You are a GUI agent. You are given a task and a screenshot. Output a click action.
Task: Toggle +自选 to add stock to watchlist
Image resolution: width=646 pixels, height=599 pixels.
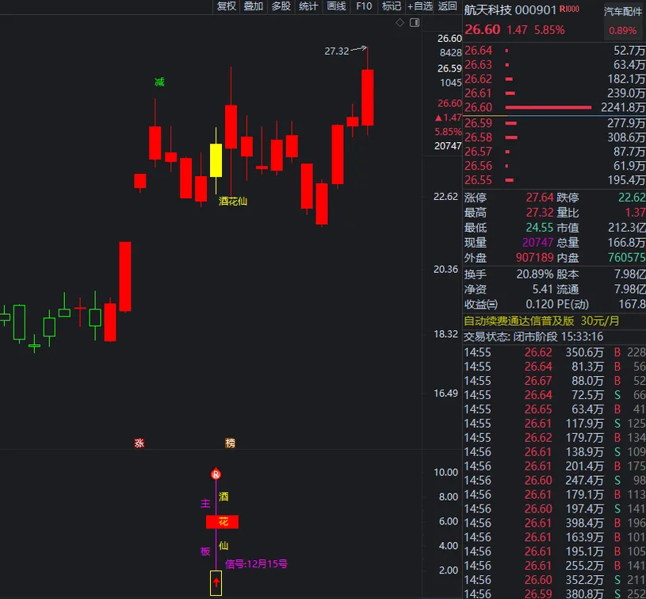[x=420, y=6]
